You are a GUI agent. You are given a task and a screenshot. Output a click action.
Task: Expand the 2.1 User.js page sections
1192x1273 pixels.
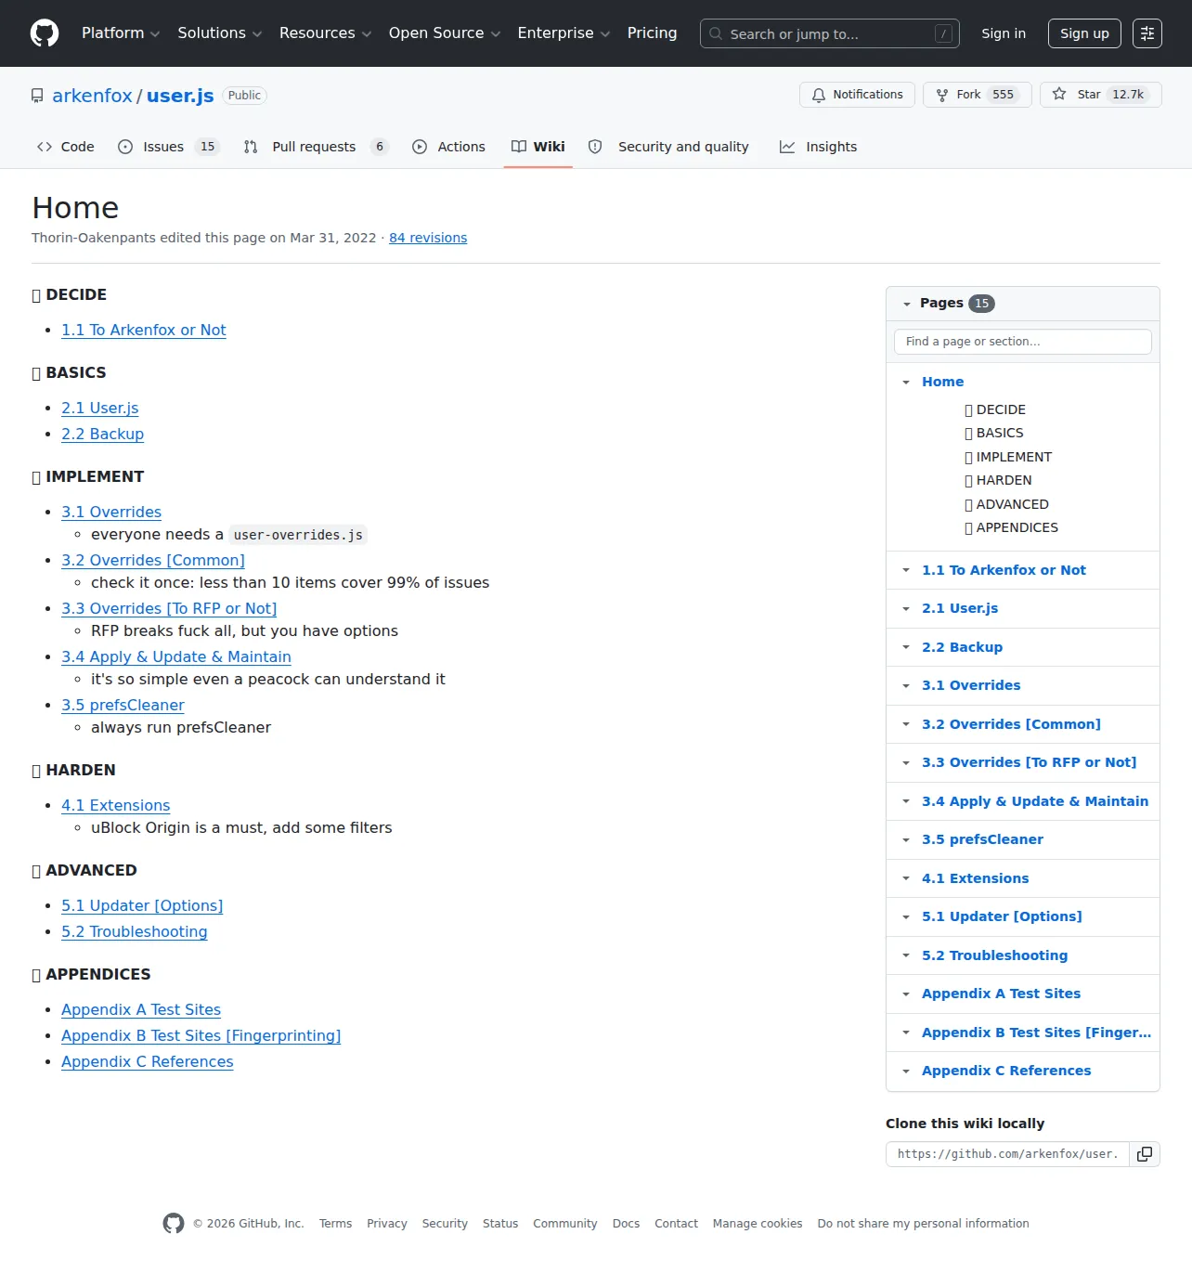pyautogui.click(x=906, y=608)
